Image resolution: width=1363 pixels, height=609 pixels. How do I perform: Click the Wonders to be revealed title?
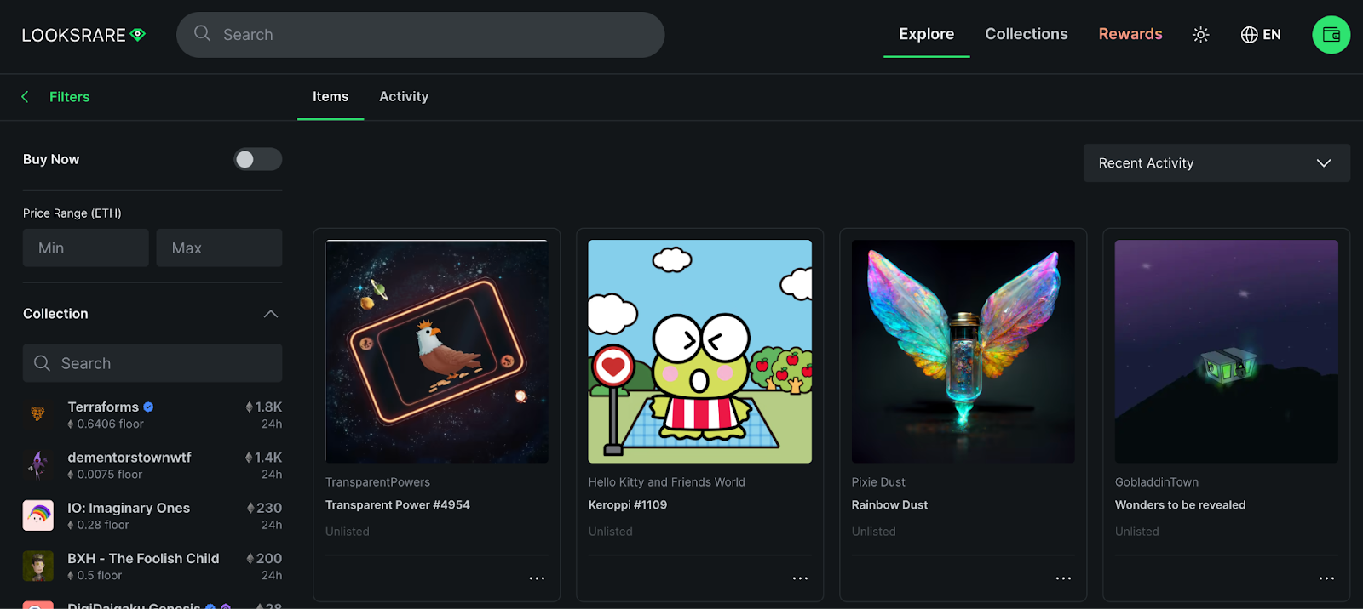click(1181, 504)
